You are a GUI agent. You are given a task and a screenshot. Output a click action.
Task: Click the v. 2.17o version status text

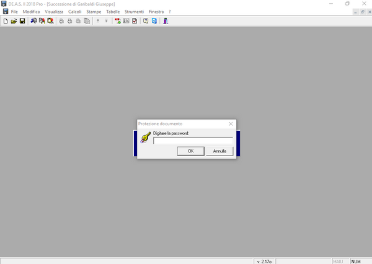[x=264, y=262]
